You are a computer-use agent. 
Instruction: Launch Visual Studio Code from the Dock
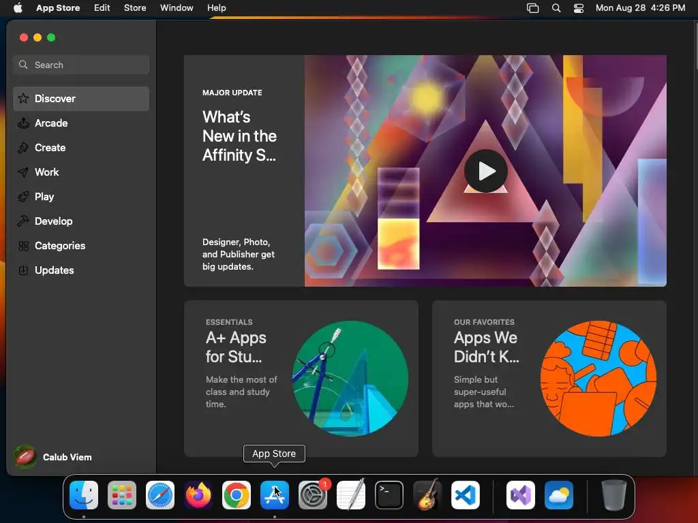(466, 495)
